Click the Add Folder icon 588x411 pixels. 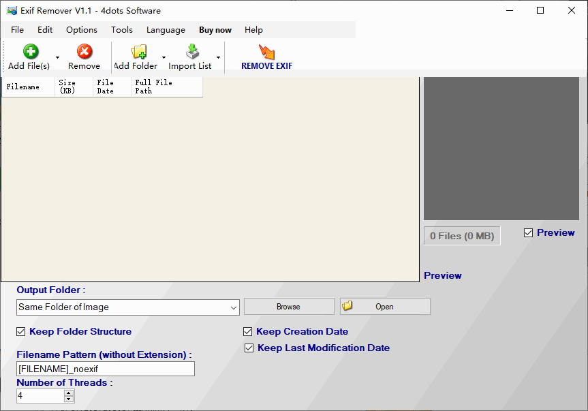(x=139, y=52)
